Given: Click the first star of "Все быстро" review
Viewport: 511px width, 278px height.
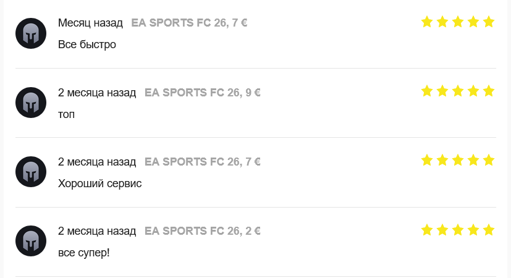Looking at the screenshot, I should pos(427,22).
